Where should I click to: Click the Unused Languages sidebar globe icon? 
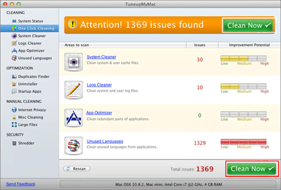point(14,58)
